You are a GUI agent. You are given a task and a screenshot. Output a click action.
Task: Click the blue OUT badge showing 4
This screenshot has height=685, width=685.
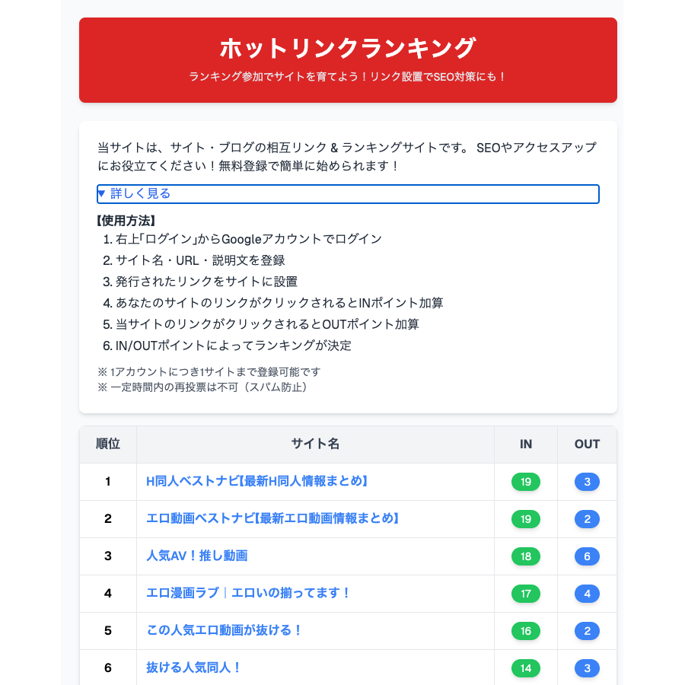click(587, 594)
